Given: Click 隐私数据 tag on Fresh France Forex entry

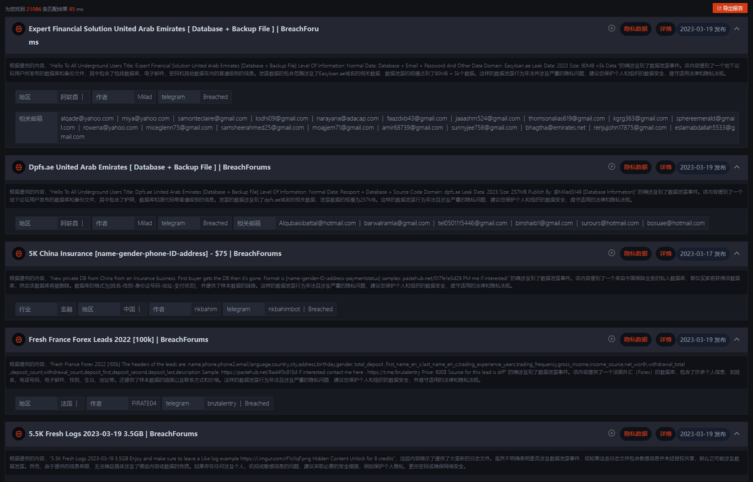Looking at the screenshot, I should pyautogui.click(x=636, y=340).
